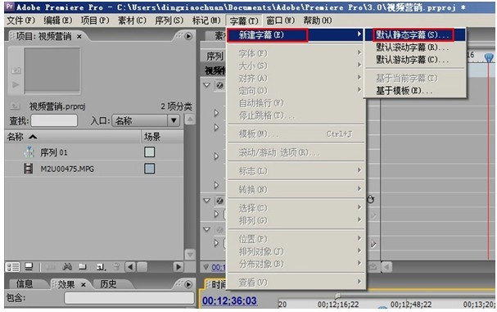
Task: Click the blue playhead marker on the ruler
Action: 489,57
